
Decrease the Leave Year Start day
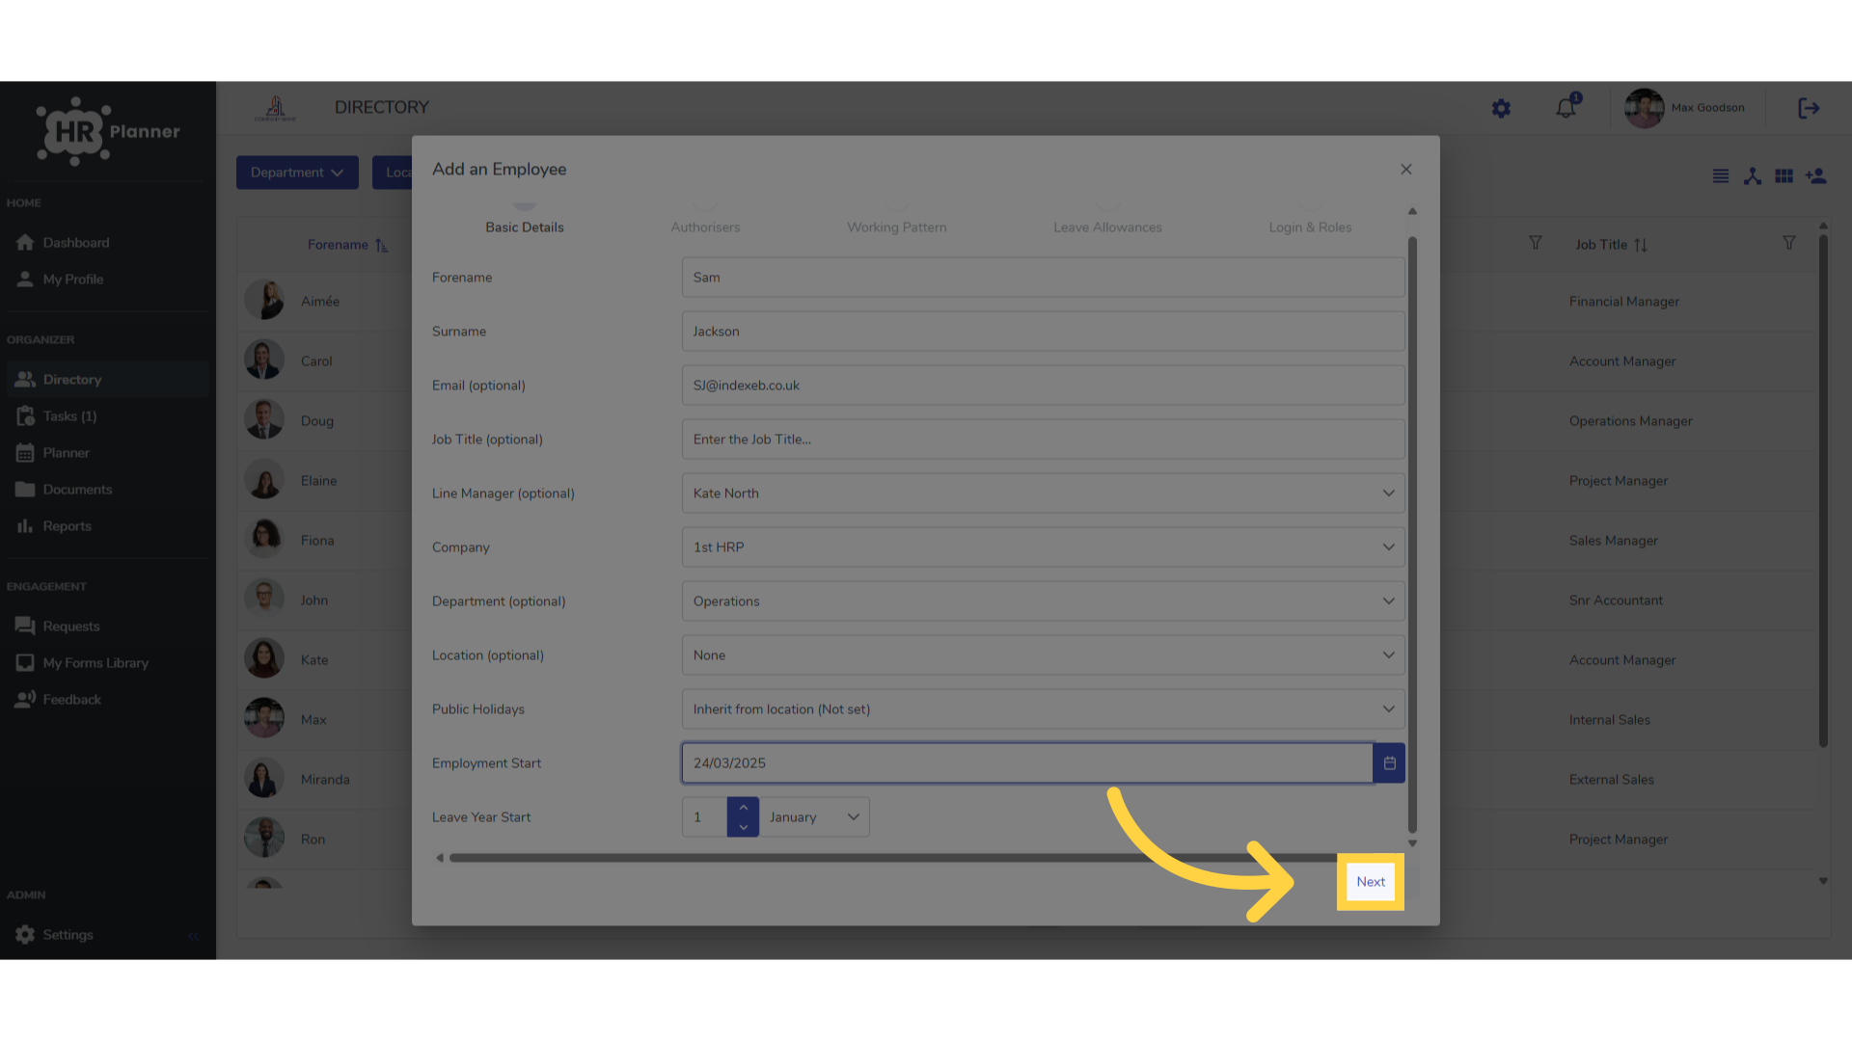[x=743, y=827]
